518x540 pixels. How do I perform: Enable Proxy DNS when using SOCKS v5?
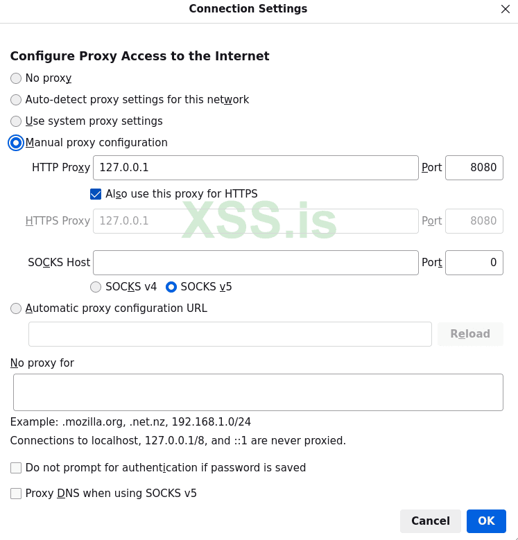pyautogui.click(x=16, y=494)
